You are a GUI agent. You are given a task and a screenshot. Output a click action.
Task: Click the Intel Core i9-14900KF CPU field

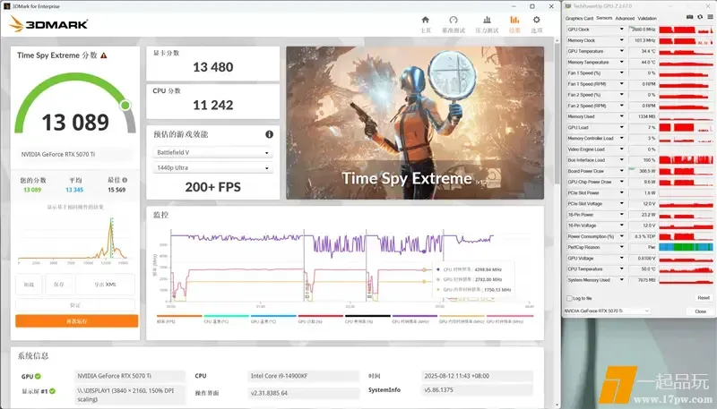click(303, 376)
